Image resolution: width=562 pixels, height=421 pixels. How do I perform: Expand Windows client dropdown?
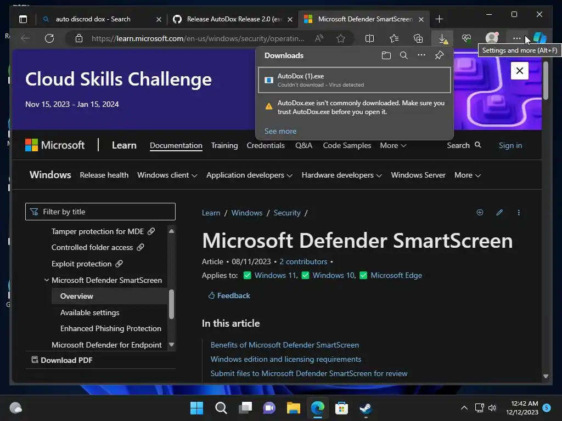tap(167, 175)
